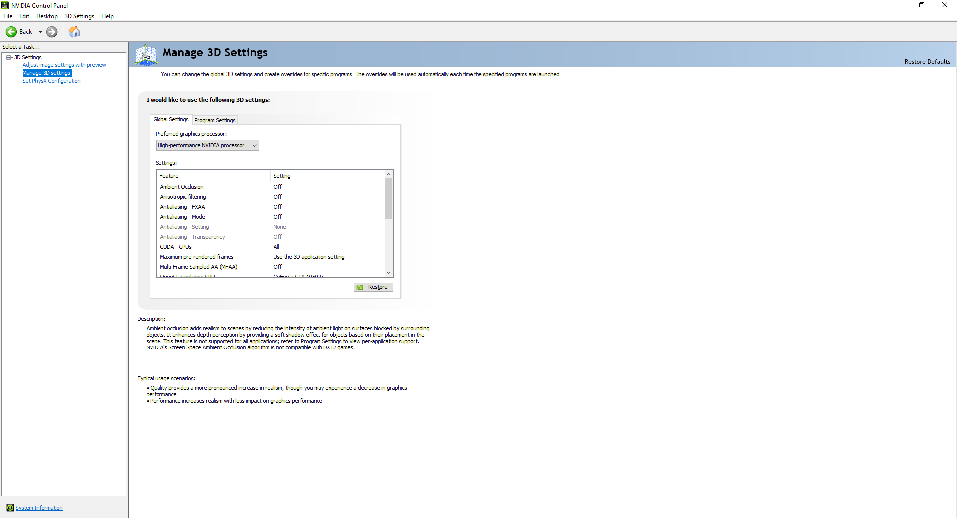Click the Setting column header
The height and width of the screenshot is (519, 957).
click(x=327, y=176)
